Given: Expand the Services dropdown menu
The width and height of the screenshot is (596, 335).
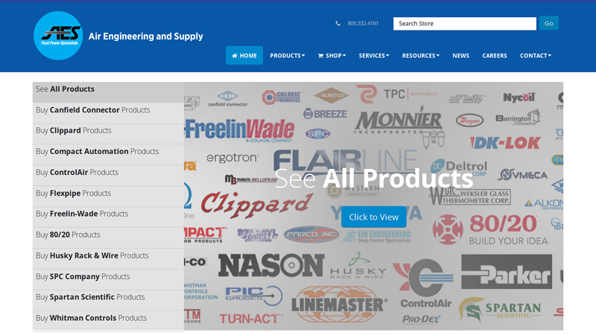Looking at the screenshot, I should [374, 55].
